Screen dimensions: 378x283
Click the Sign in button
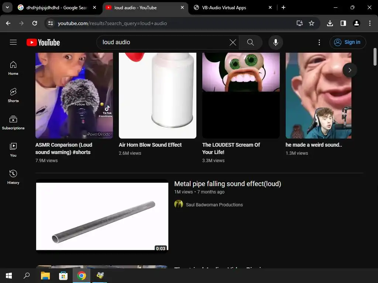[x=348, y=42]
